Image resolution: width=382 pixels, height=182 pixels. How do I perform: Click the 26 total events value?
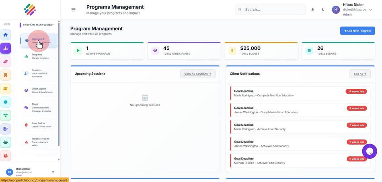pyautogui.click(x=320, y=48)
